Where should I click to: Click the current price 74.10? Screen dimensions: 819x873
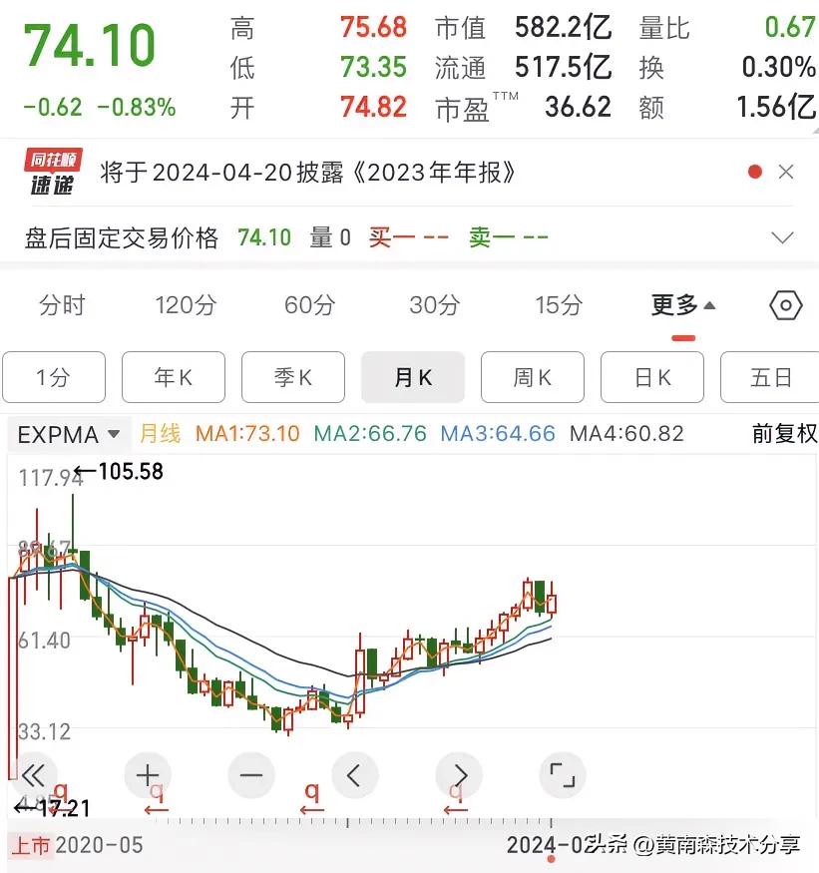click(x=89, y=45)
